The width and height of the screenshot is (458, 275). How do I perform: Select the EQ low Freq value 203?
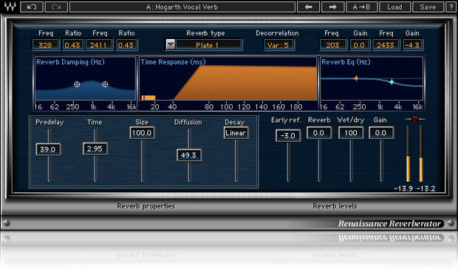pos(332,44)
